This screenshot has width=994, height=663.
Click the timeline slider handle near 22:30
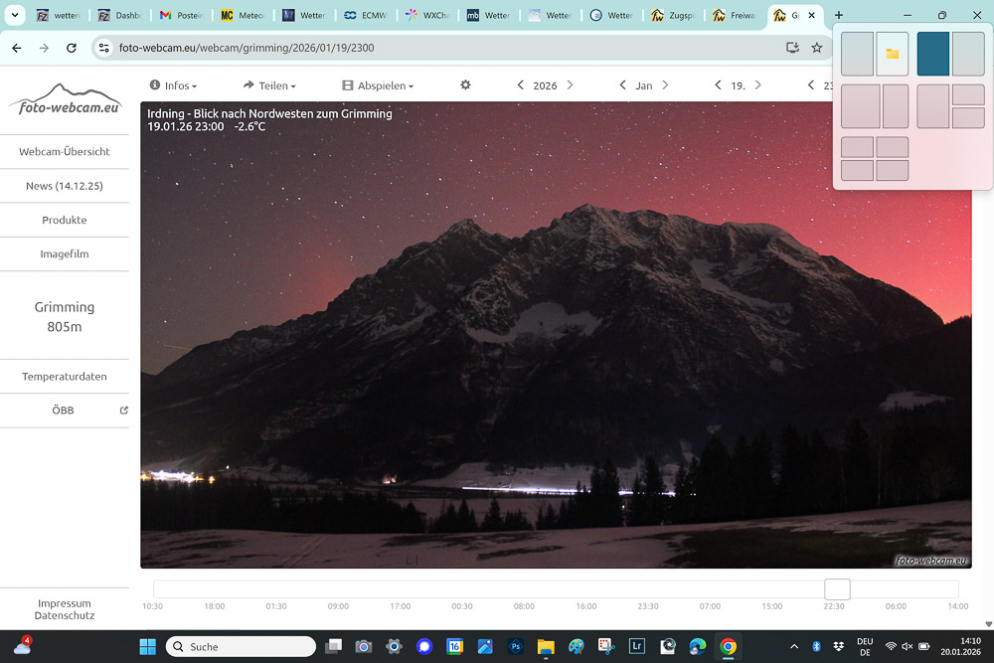click(837, 589)
